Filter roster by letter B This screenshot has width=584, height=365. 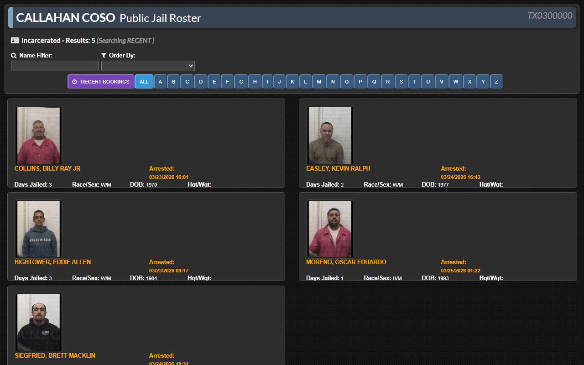173,82
